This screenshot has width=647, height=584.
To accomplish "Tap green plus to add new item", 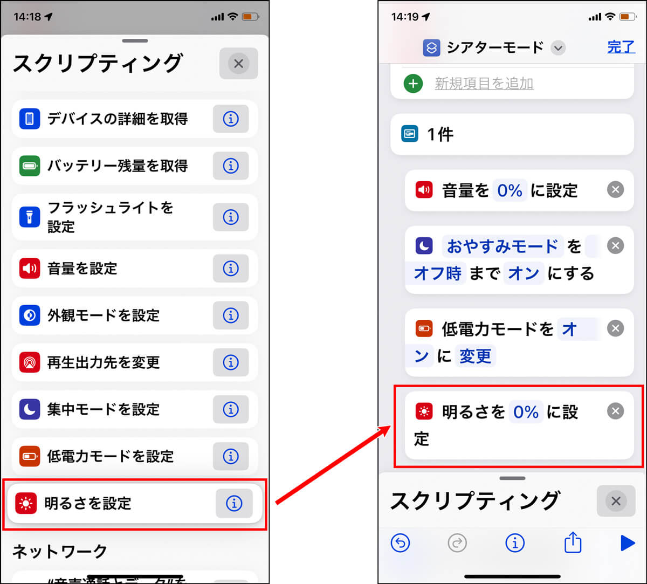I will tap(413, 84).
